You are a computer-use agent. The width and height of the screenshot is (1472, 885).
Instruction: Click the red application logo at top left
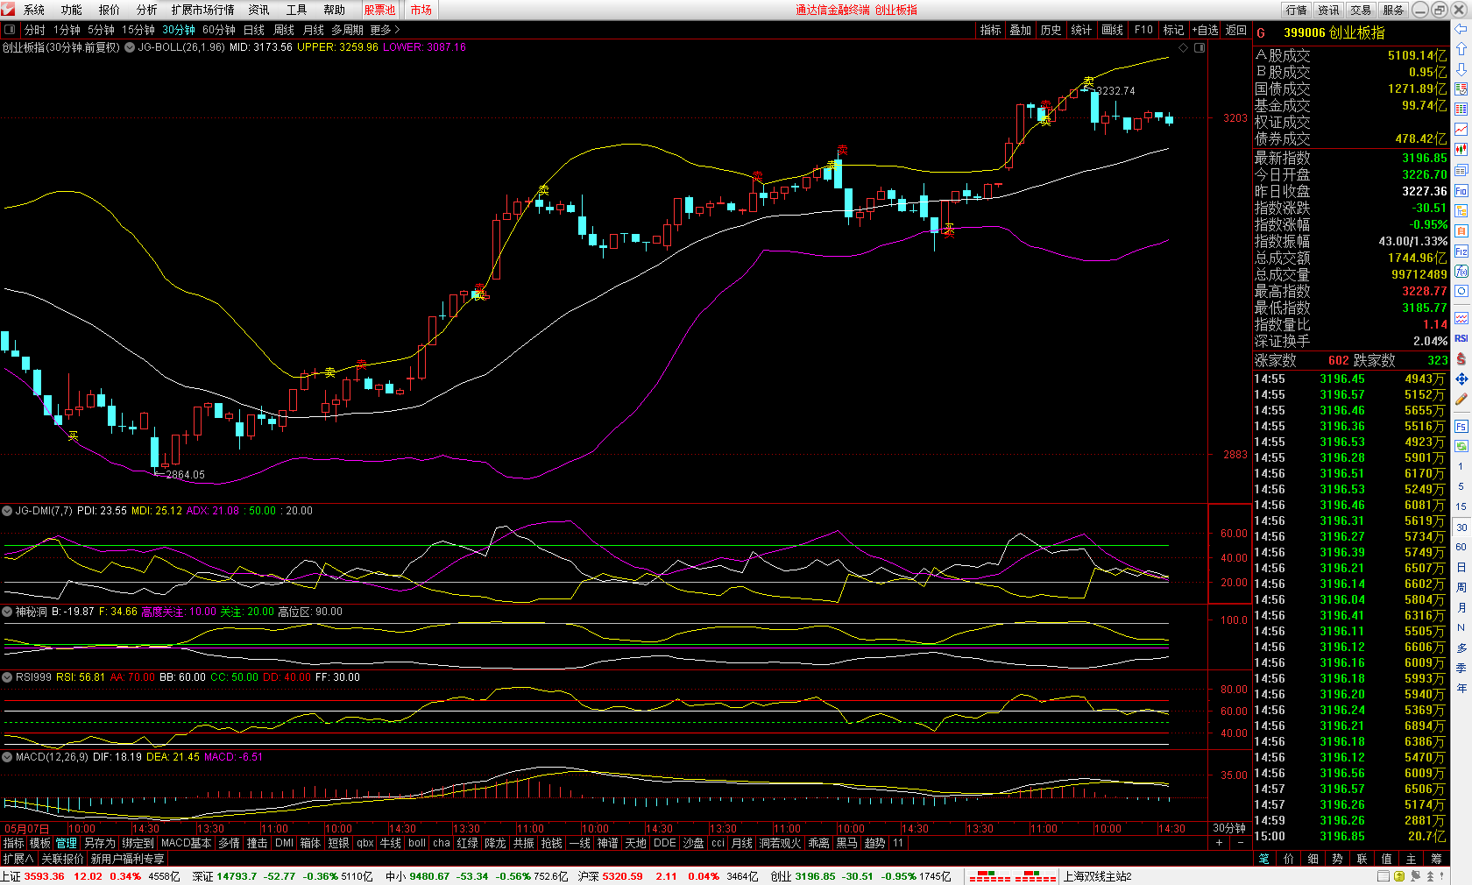8,10
